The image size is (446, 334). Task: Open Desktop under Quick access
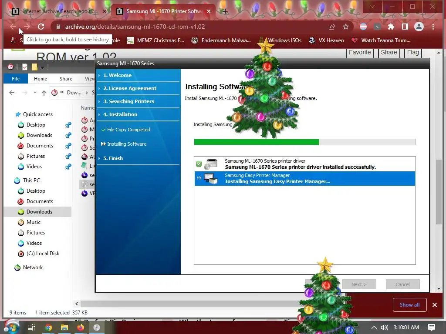click(31, 125)
